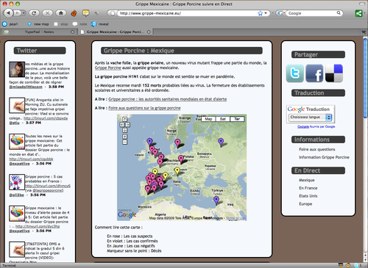Open the map Terms of Use link
The image size is (368, 268).
click(x=236, y=218)
